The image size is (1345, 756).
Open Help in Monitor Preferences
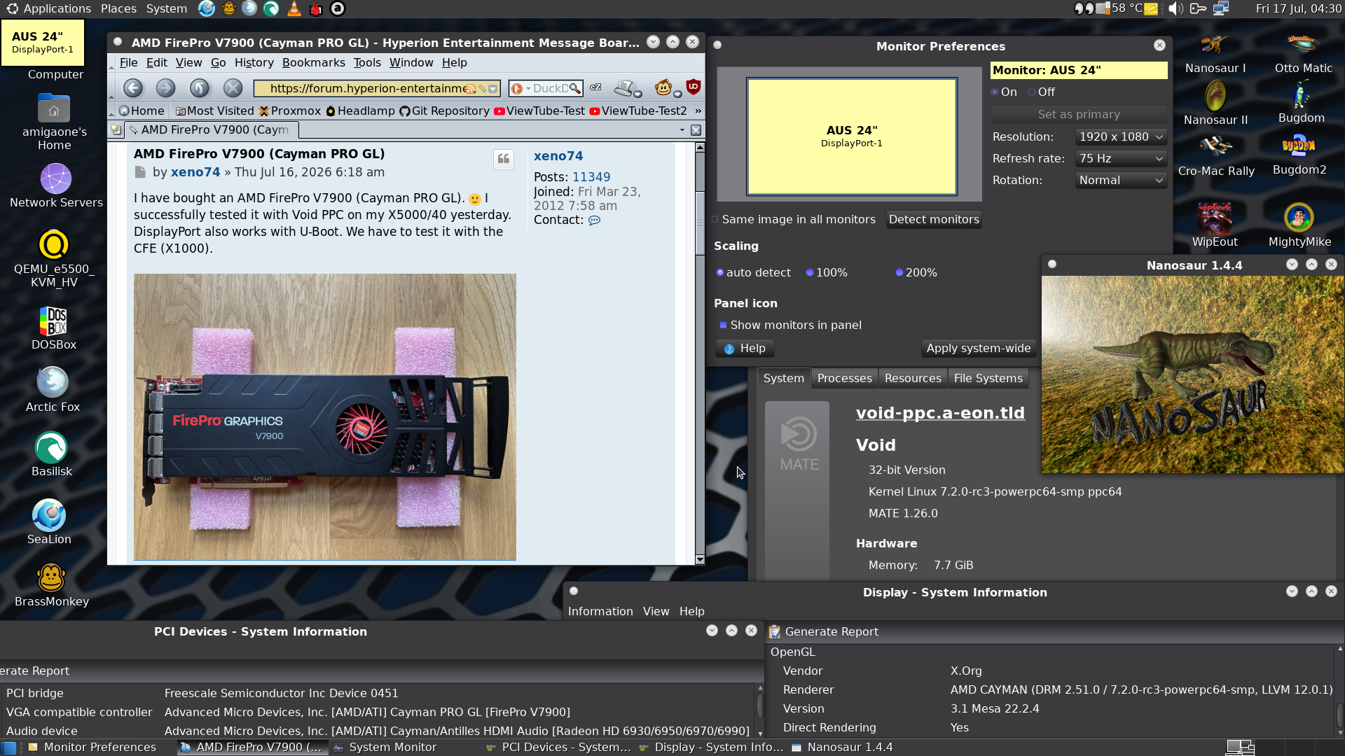point(745,348)
